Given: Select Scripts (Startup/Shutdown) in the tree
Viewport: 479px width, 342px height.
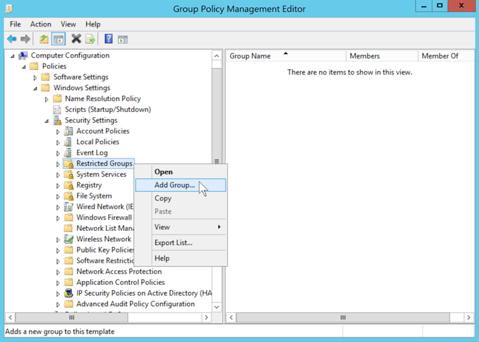Looking at the screenshot, I should pos(108,109).
